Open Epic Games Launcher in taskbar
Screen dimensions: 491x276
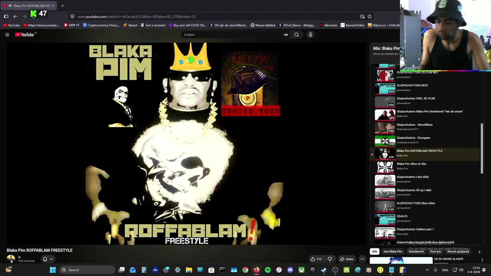(x=313, y=270)
